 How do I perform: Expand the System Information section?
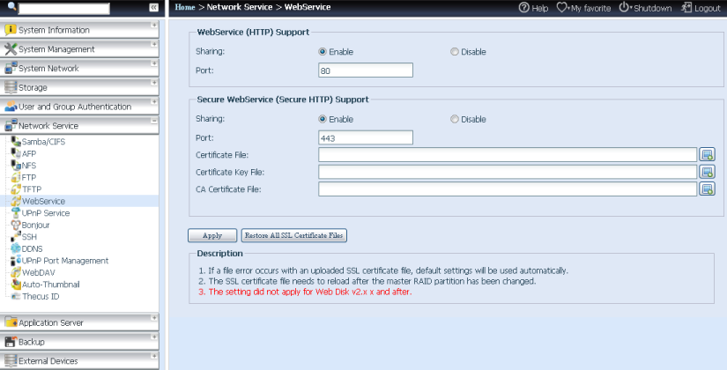(x=154, y=25)
